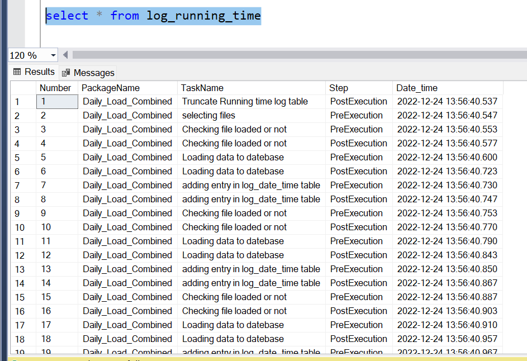Click the highlighted SQL query text
The image size is (527, 361).
pyautogui.click(x=153, y=16)
